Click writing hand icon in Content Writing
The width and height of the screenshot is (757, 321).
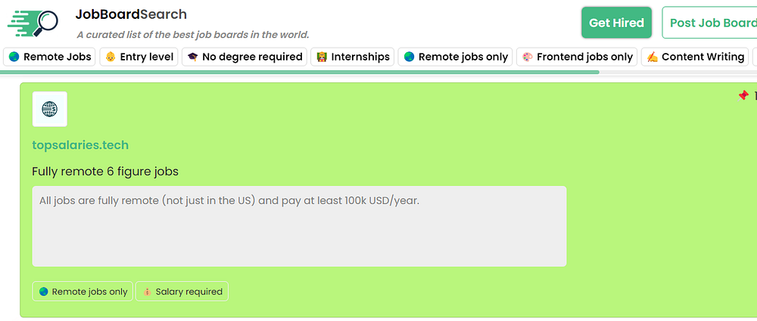(x=652, y=57)
